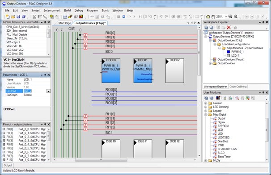Click colored grid icon in User Modules toolbar
271x175 pixels.
point(218,98)
